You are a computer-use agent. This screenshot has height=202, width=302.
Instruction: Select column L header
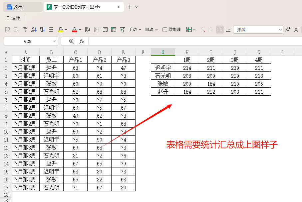(x=283, y=52)
